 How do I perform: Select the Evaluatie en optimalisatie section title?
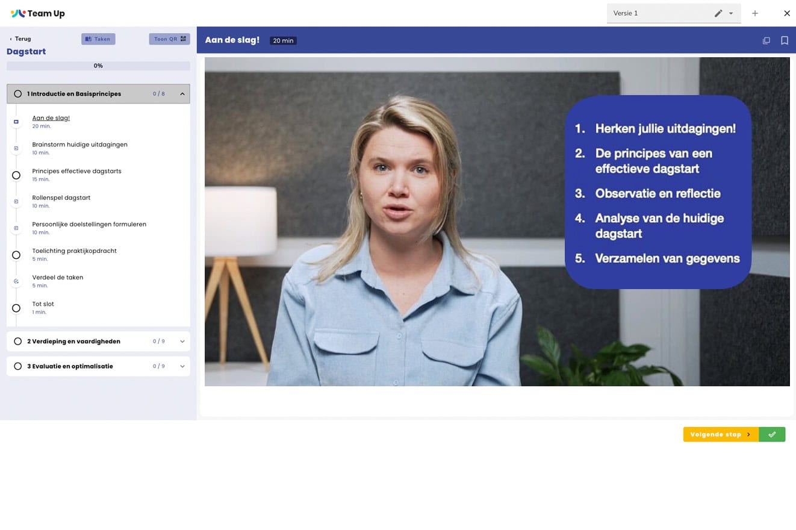pyautogui.click(x=70, y=366)
